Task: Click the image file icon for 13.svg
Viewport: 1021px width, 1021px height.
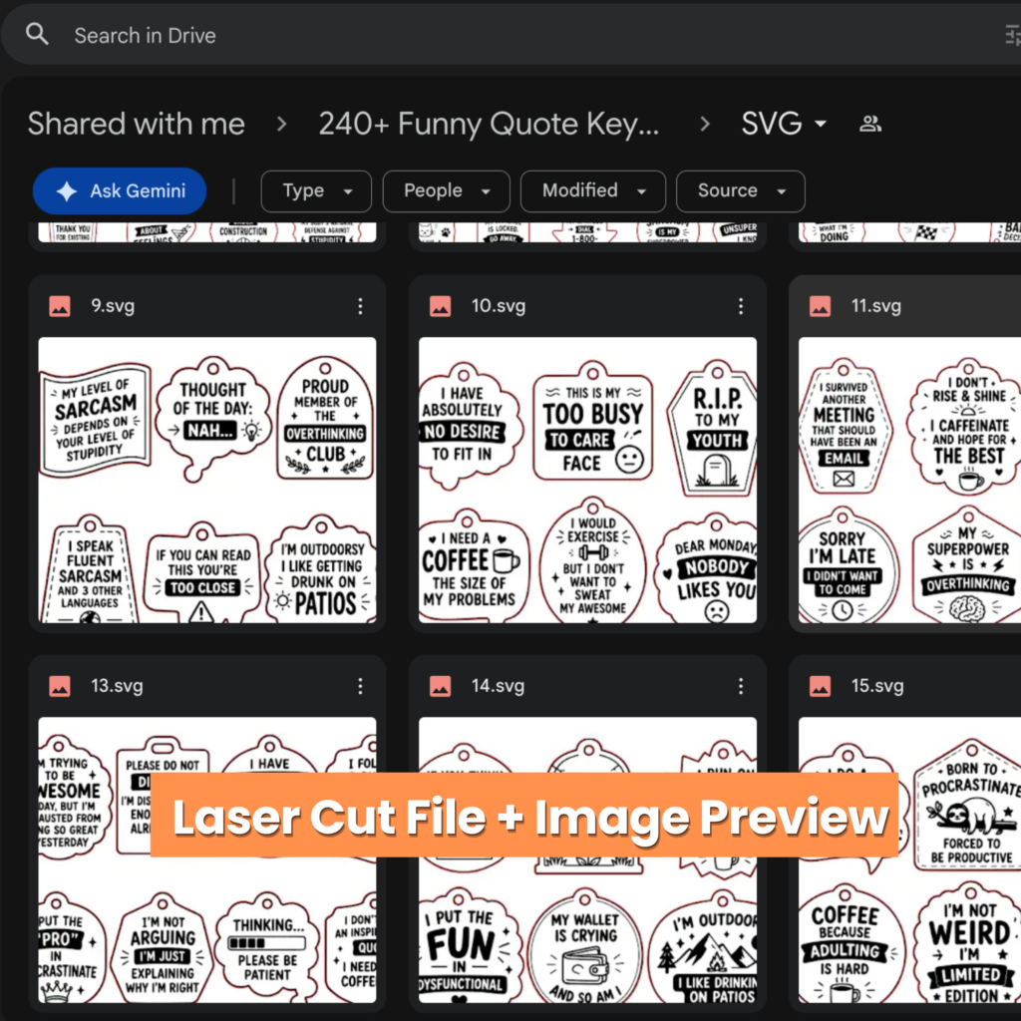Action: 60,686
